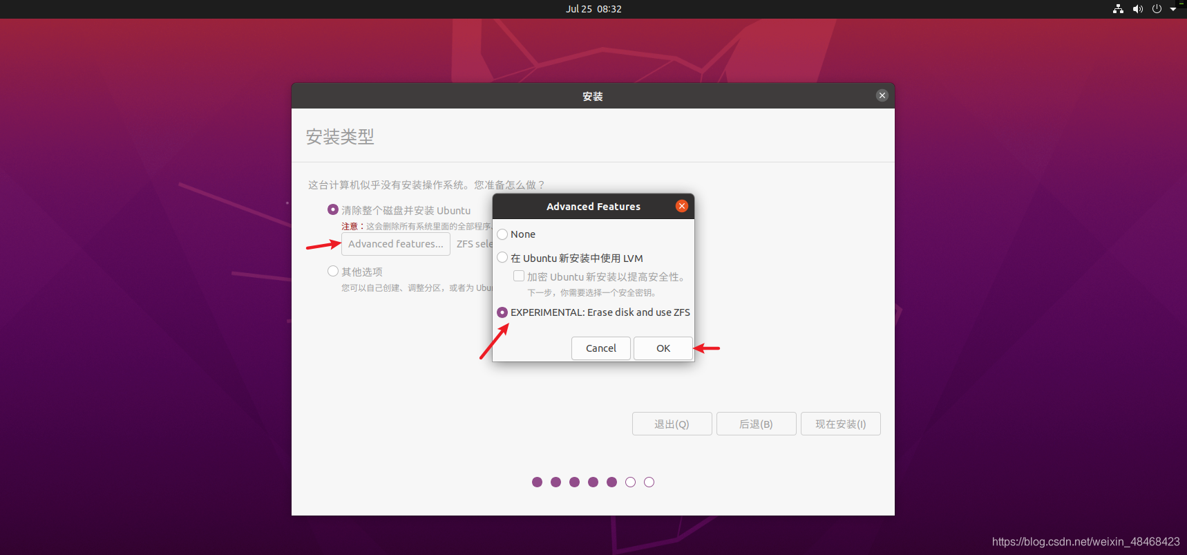
Task: Click the 现在安装(I) install now button
Action: click(841, 424)
